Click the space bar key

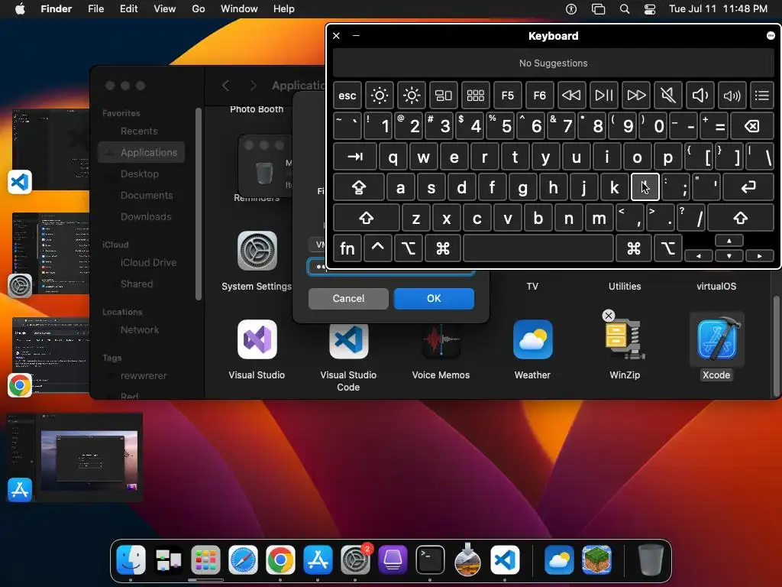click(538, 248)
